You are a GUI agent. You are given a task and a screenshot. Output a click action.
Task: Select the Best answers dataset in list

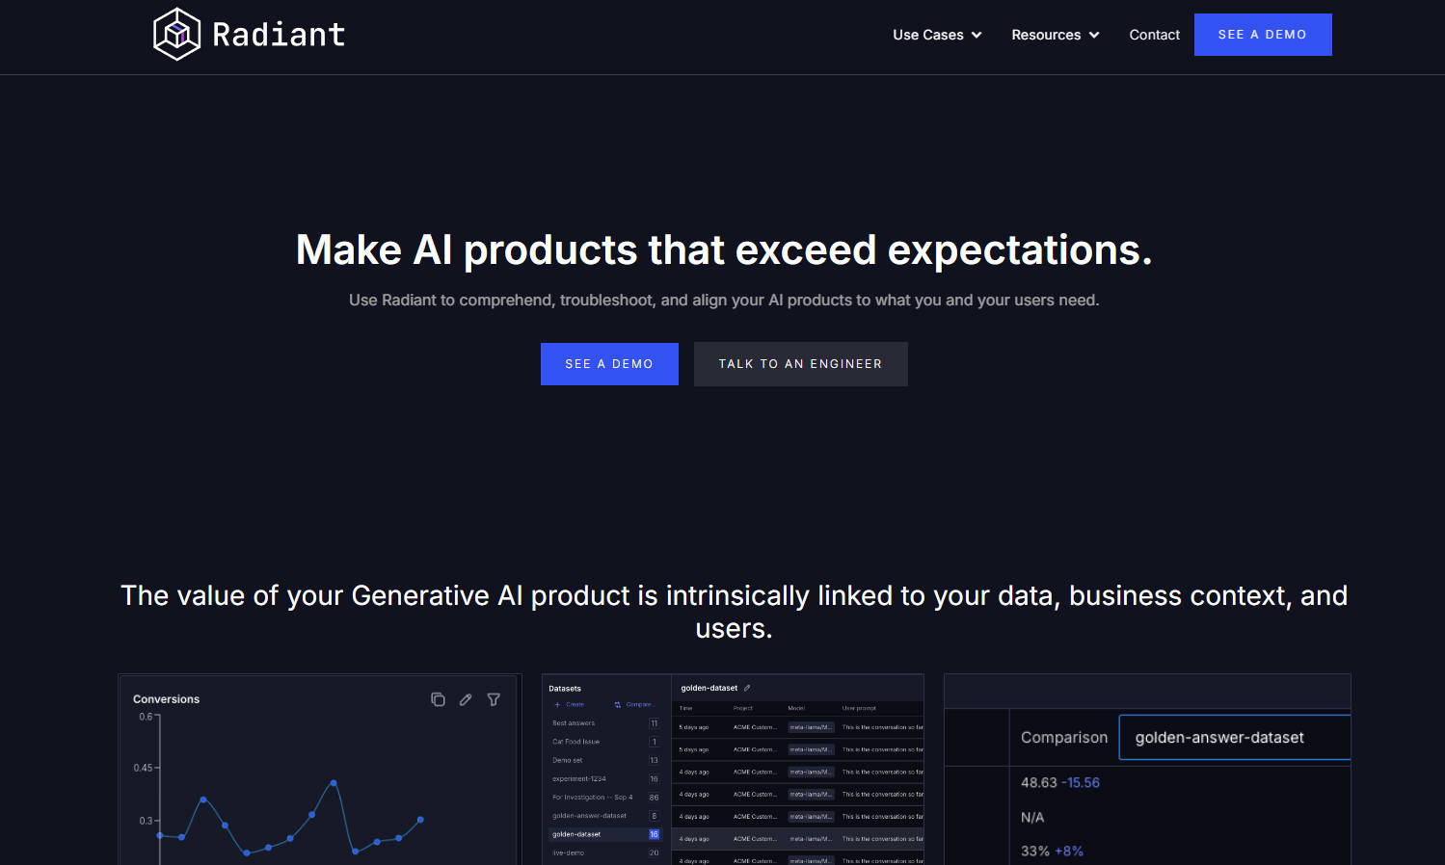click(574, 723)
